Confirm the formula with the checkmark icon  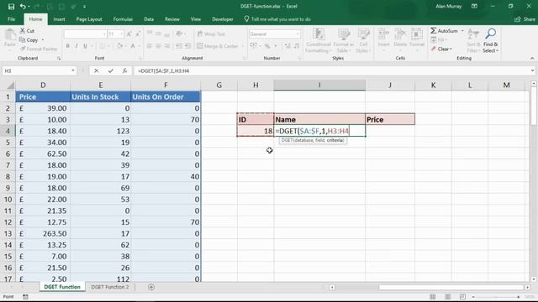click(x=110, y=70)
